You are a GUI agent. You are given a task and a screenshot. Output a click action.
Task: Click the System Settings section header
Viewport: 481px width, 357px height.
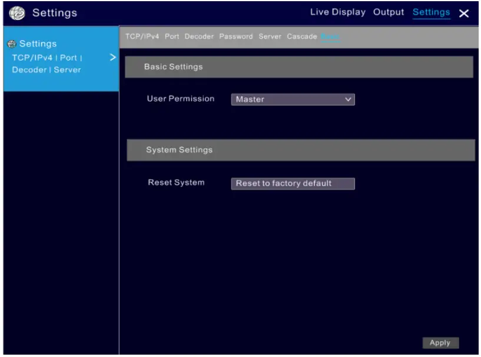[301, 150]
